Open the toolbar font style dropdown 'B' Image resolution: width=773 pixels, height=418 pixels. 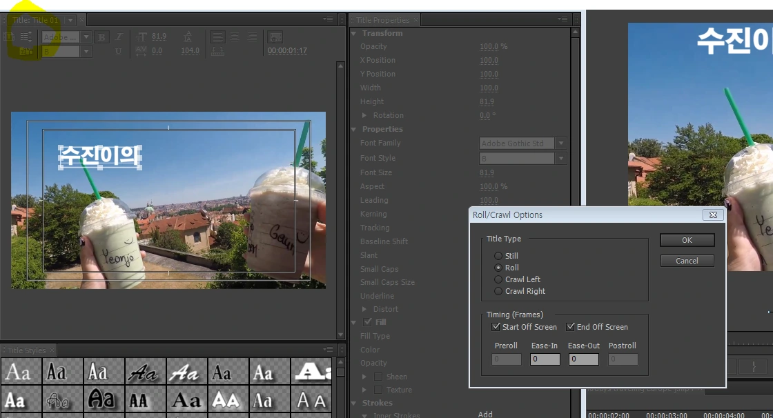point(86,51)
